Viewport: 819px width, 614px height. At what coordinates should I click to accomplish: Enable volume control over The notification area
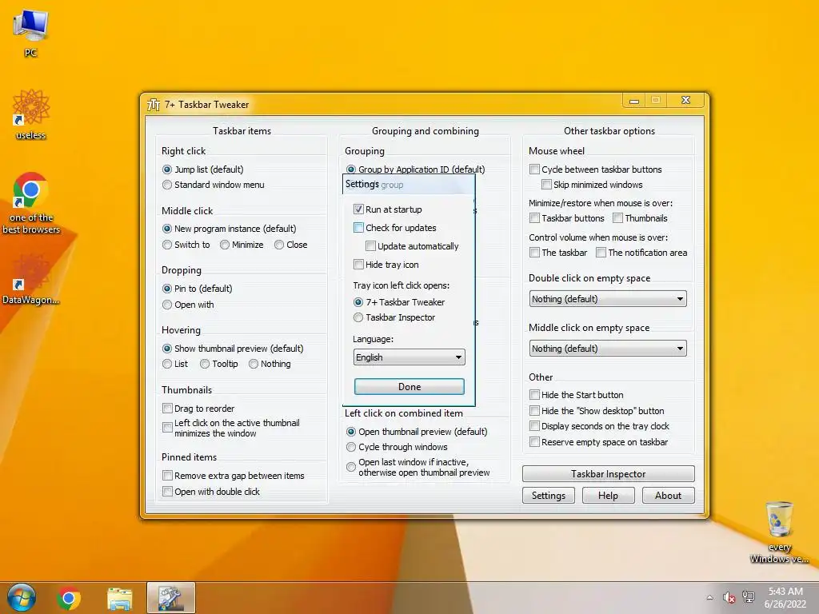pyautogui.click(x=601, y=253)
